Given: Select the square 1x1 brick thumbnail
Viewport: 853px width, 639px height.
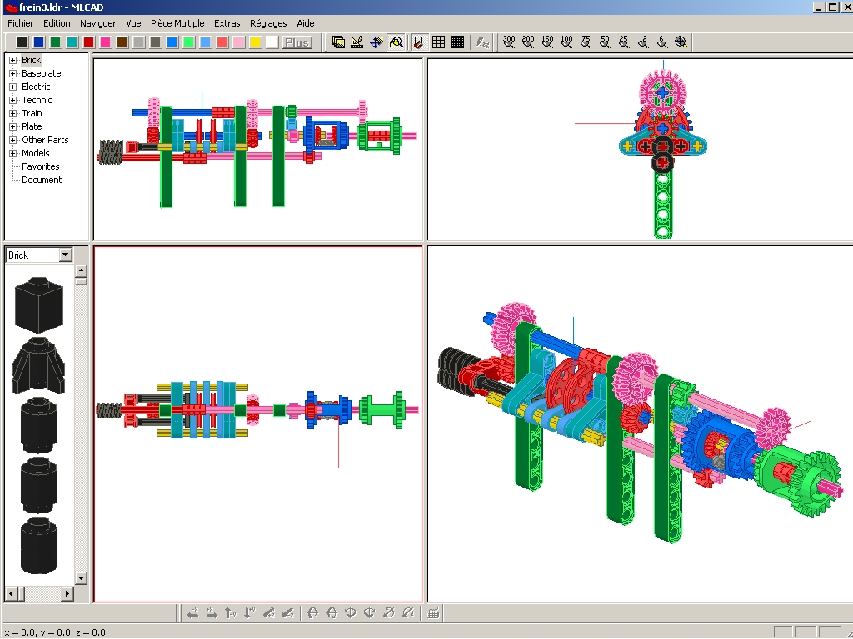Looking at the screenshot, I should (38, 305).
